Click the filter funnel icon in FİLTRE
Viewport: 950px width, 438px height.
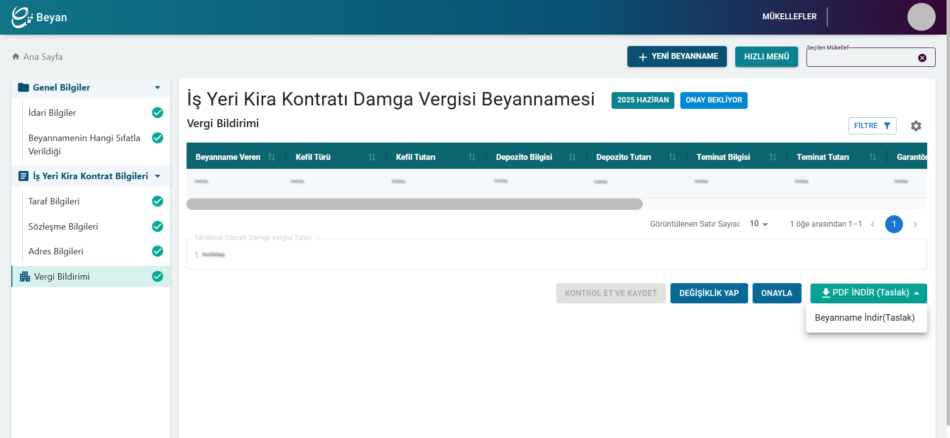click(887, 126)
